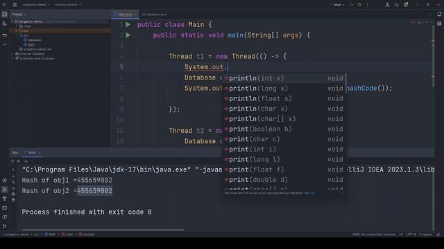Open the Terminal tool window icon
The image size is (444, 249).
coord(5,208)
